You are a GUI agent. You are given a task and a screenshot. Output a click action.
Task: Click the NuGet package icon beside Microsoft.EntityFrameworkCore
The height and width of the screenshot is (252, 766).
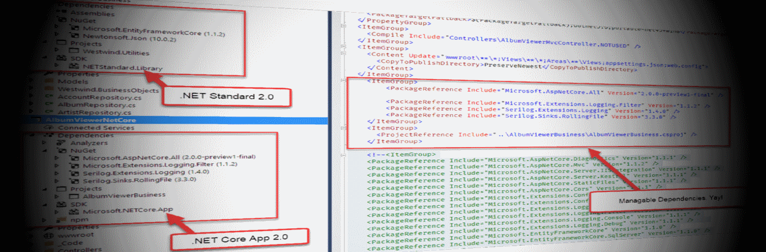(x=74, y=27)
